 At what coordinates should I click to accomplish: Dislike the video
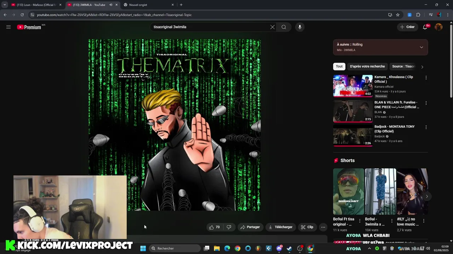[x=229, y=227]
